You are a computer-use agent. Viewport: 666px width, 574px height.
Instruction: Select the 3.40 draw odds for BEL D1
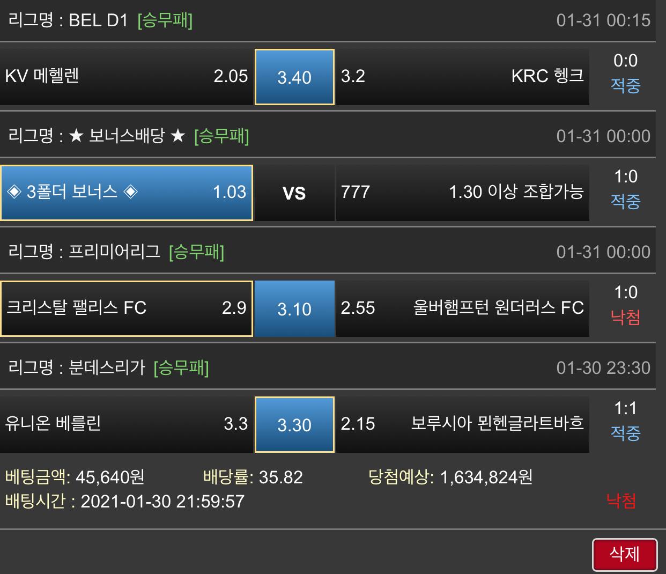[294, 77]
